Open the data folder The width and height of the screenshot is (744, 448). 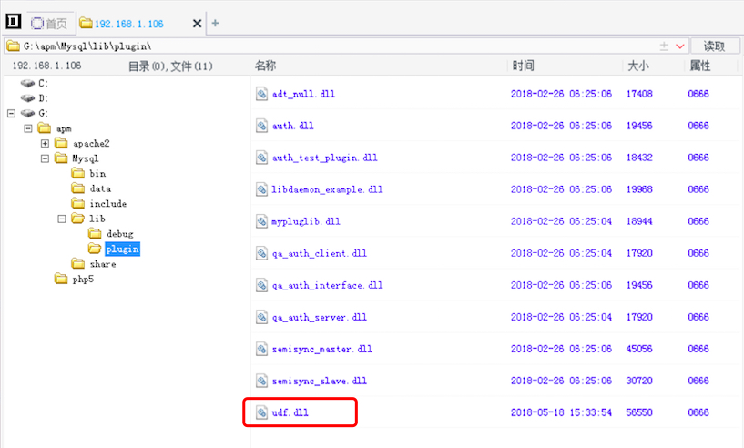point(92,188)
